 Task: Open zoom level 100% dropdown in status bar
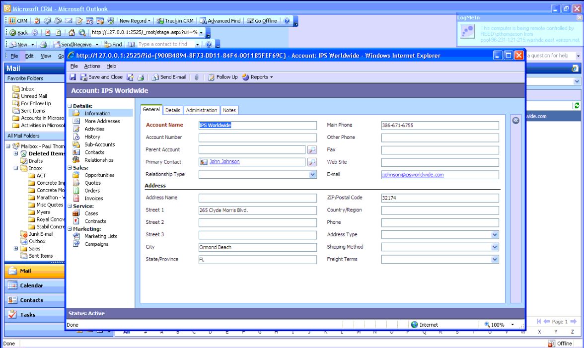point(512,325)
